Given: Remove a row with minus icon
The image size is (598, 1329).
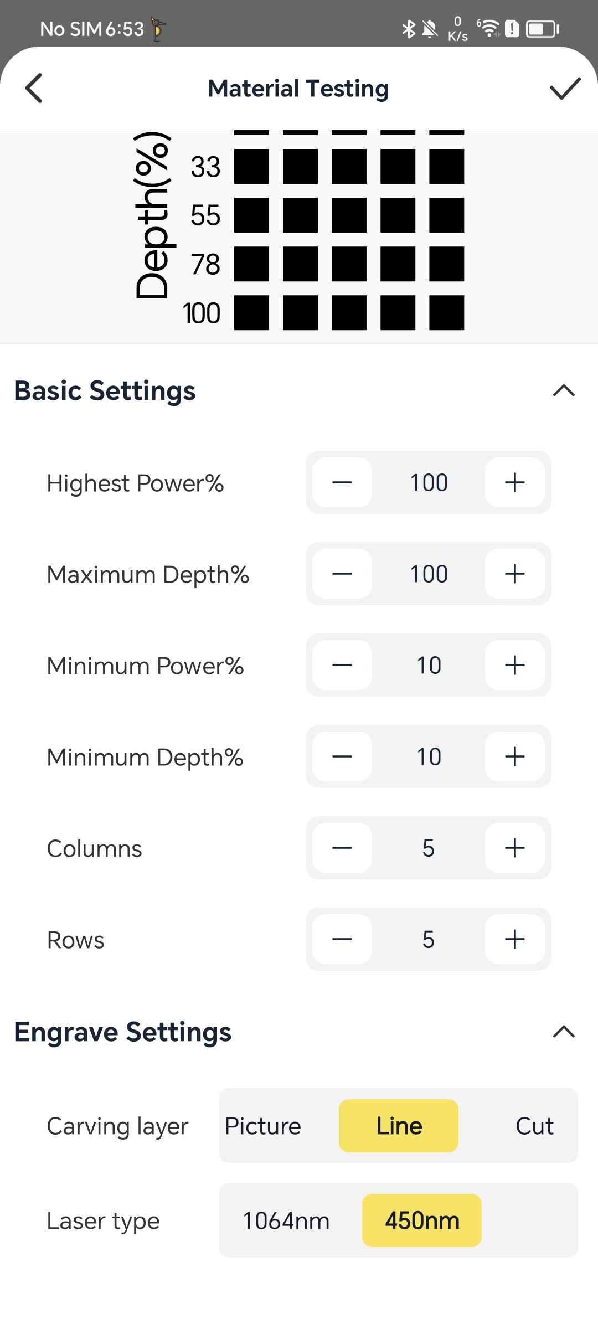Looking at the screenshot, I should (x=342, y=939).
